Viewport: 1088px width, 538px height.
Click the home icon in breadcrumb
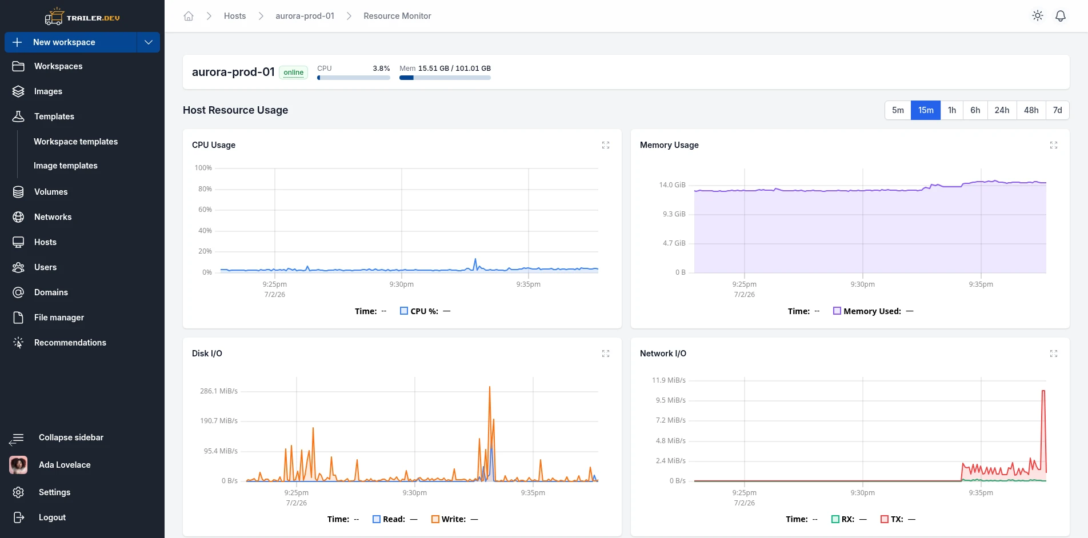[189, 16]
